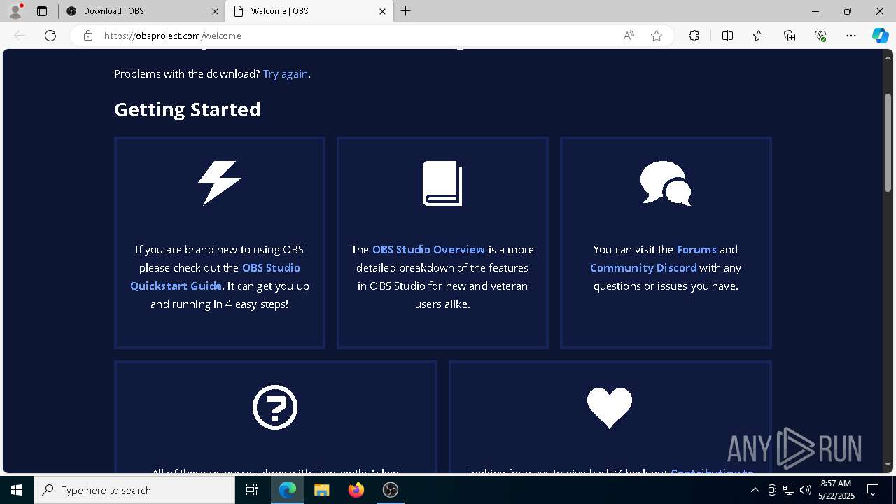Click the scrollbar down arrow

coord(888,464)
